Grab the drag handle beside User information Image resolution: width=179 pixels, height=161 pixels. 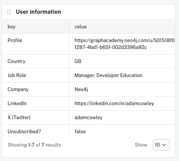[9, 12]
